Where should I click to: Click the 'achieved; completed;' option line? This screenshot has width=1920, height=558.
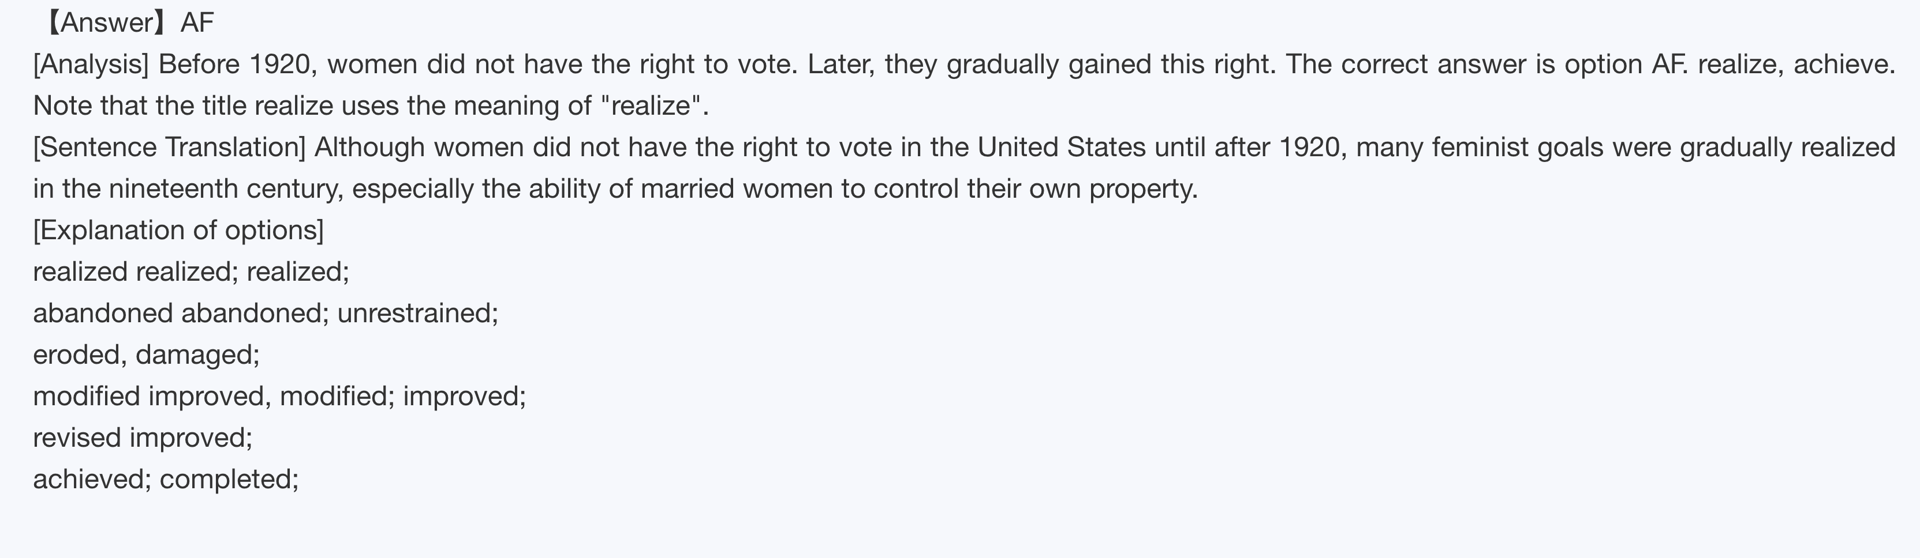point(166,480)
